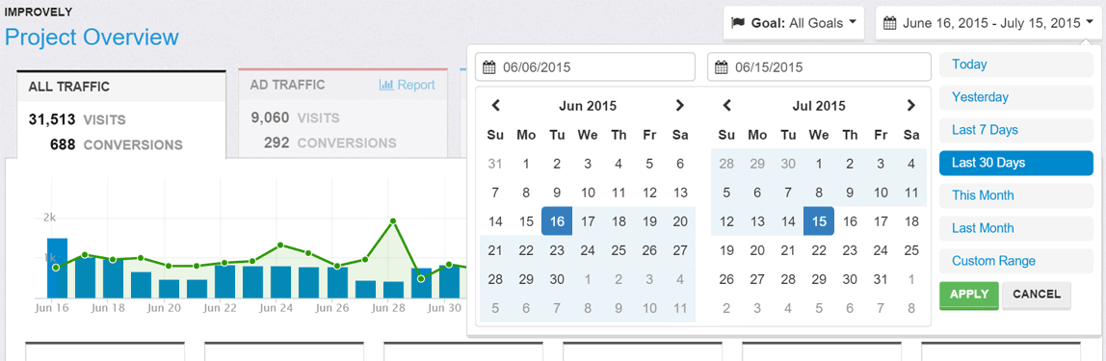1106x361 pixels.
Task: Click previous arrow on Jul 2015 calendar
Action: (727, 106)
